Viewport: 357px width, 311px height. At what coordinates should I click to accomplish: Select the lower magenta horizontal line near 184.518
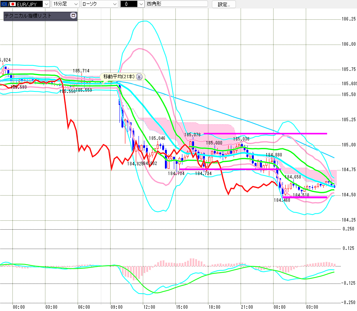pyautogui.click(x=305, y=197)
